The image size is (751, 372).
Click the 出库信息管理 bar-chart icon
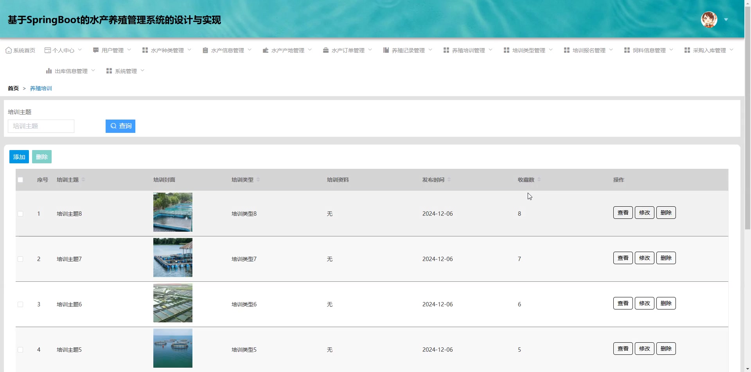(x=49, y=71)
